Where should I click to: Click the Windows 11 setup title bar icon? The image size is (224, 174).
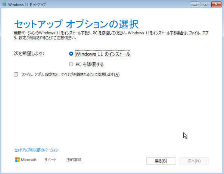click(x=4, y=4)
